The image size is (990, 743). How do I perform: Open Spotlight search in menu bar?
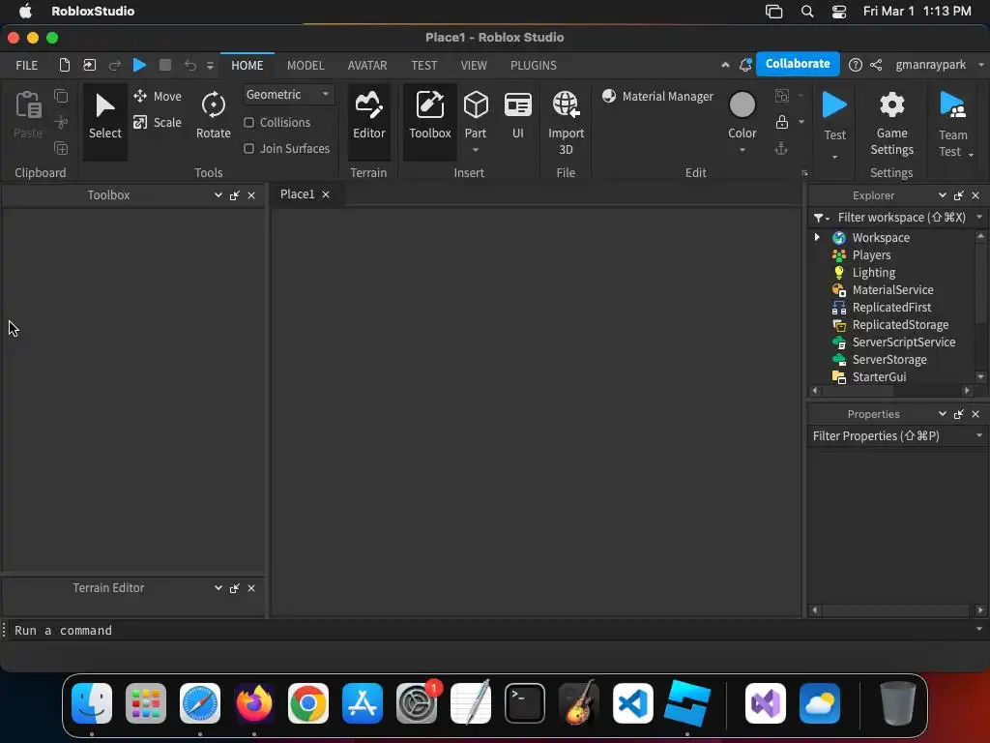pos(806,12)
